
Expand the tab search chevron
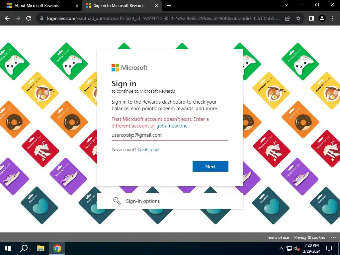pos(287,5)
